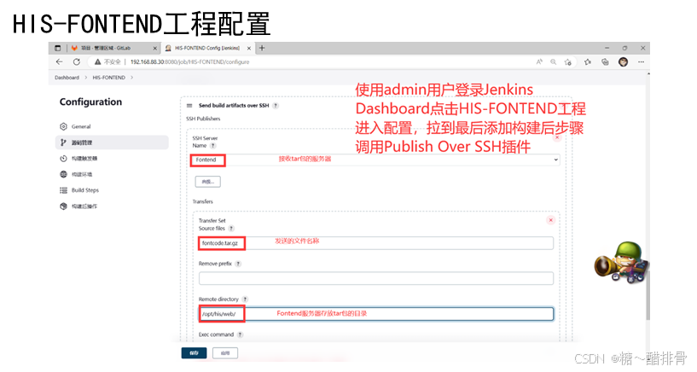
Task: Click the SSH Publishers label
Action: (x=203, y=119)
